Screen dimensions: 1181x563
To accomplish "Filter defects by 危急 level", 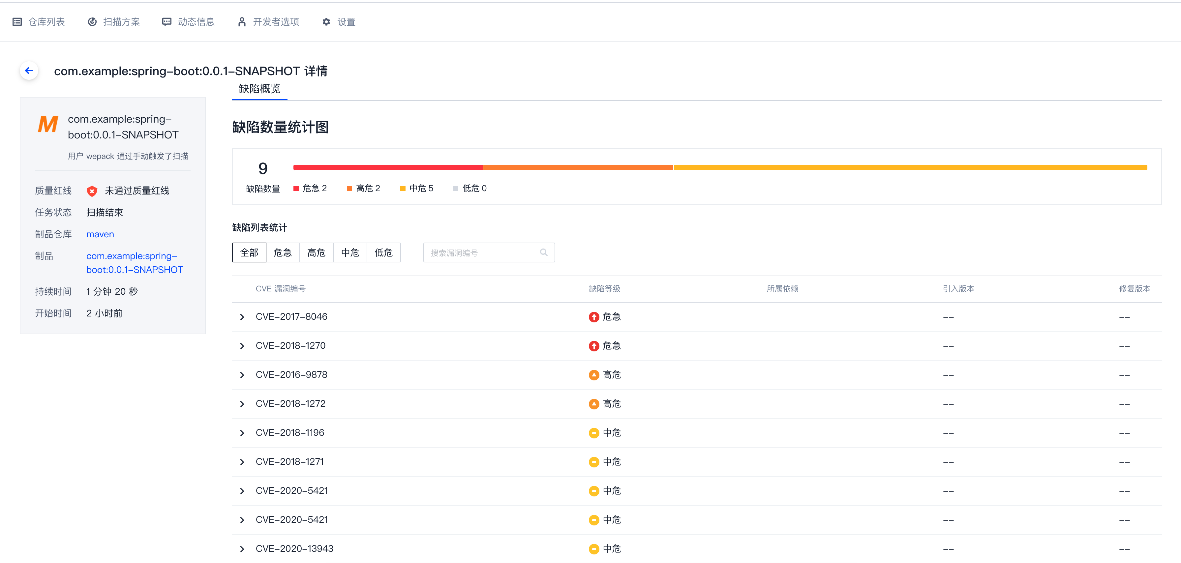I will click(x=283, y=252).
